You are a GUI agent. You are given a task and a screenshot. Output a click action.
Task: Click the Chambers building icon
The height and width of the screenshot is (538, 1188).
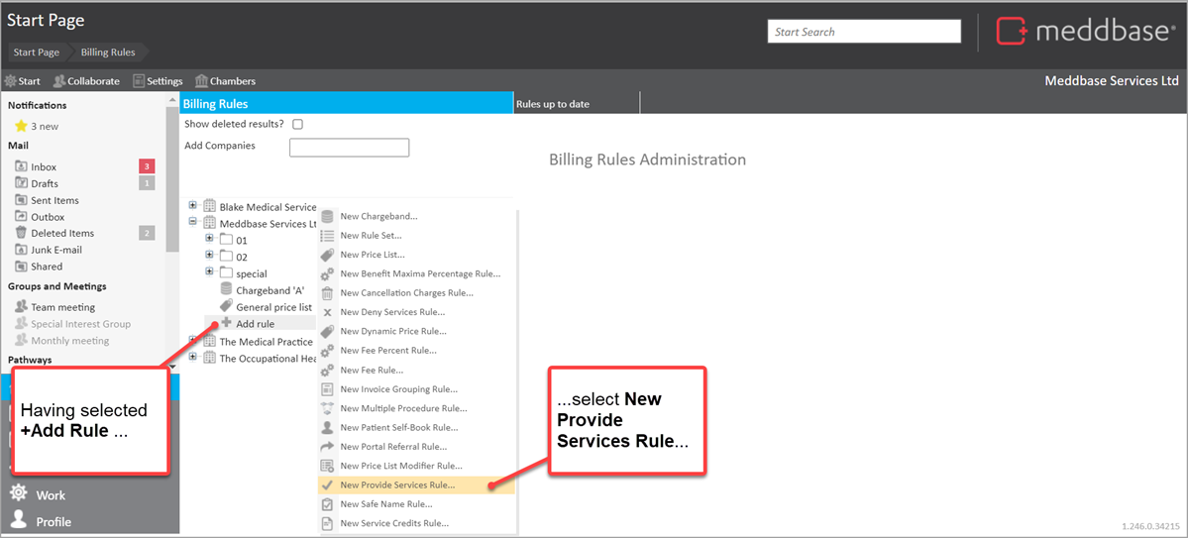[201, 81]
